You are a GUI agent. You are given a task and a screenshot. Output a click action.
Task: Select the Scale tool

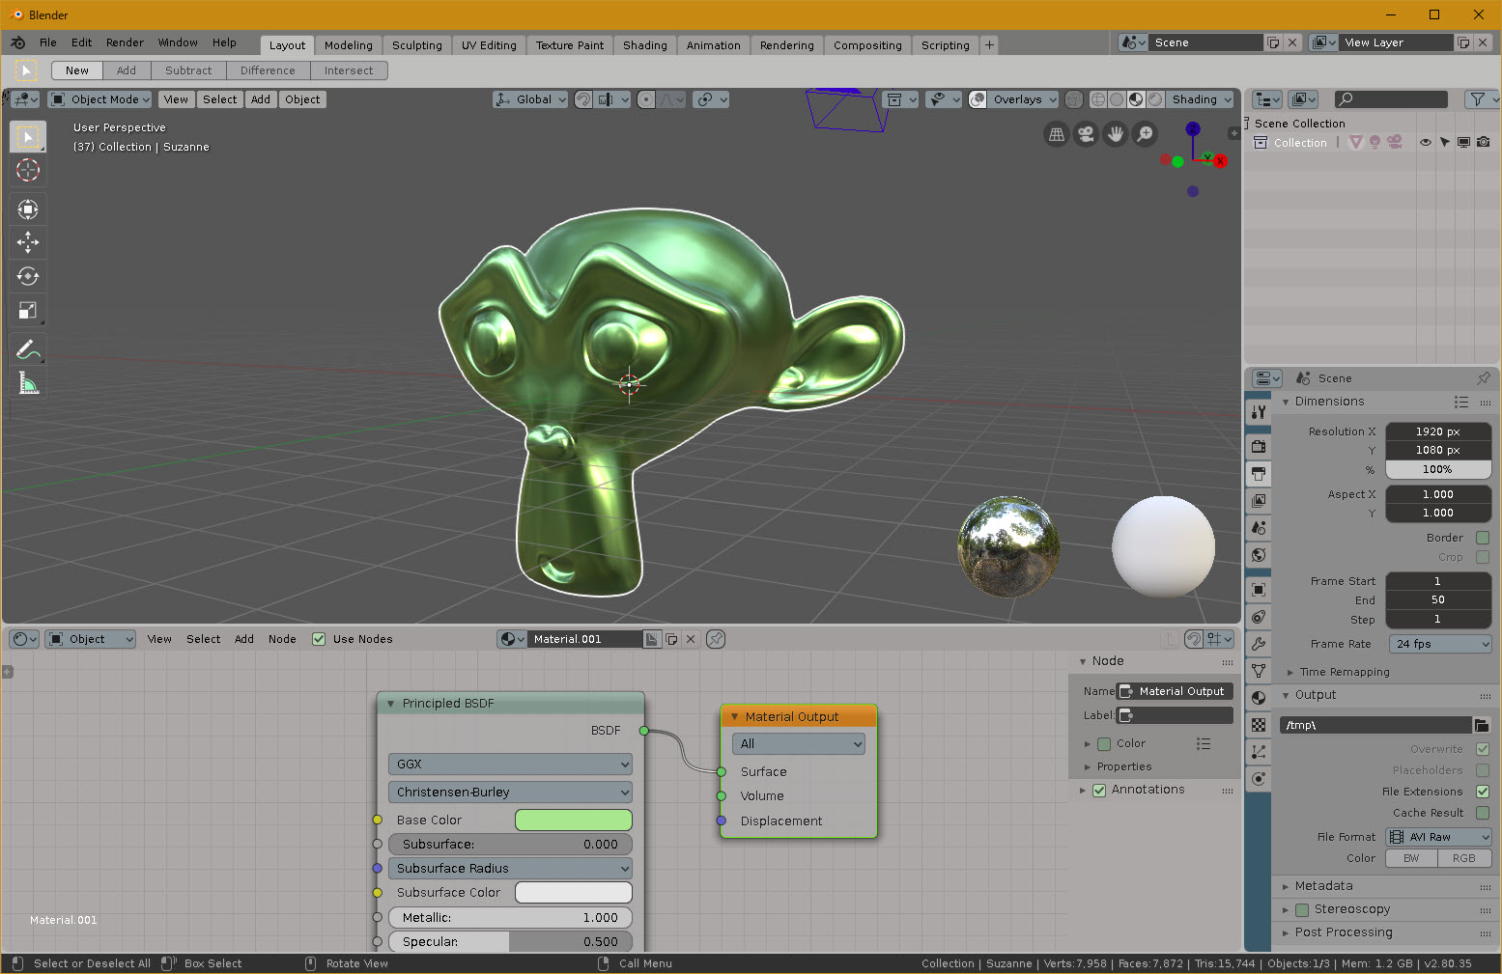pyautogui.click(x=28, y=310)
